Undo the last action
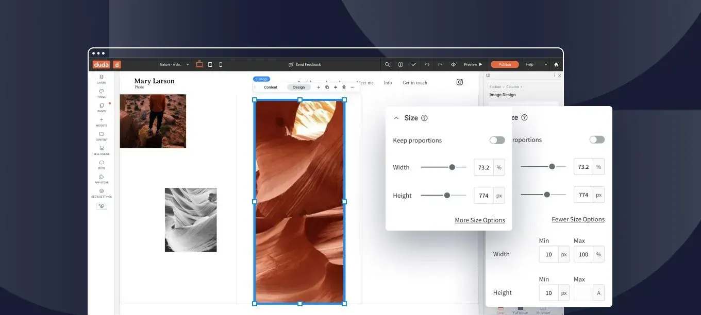The width and height of the screenshot is (701, 315). coord(427,64)
